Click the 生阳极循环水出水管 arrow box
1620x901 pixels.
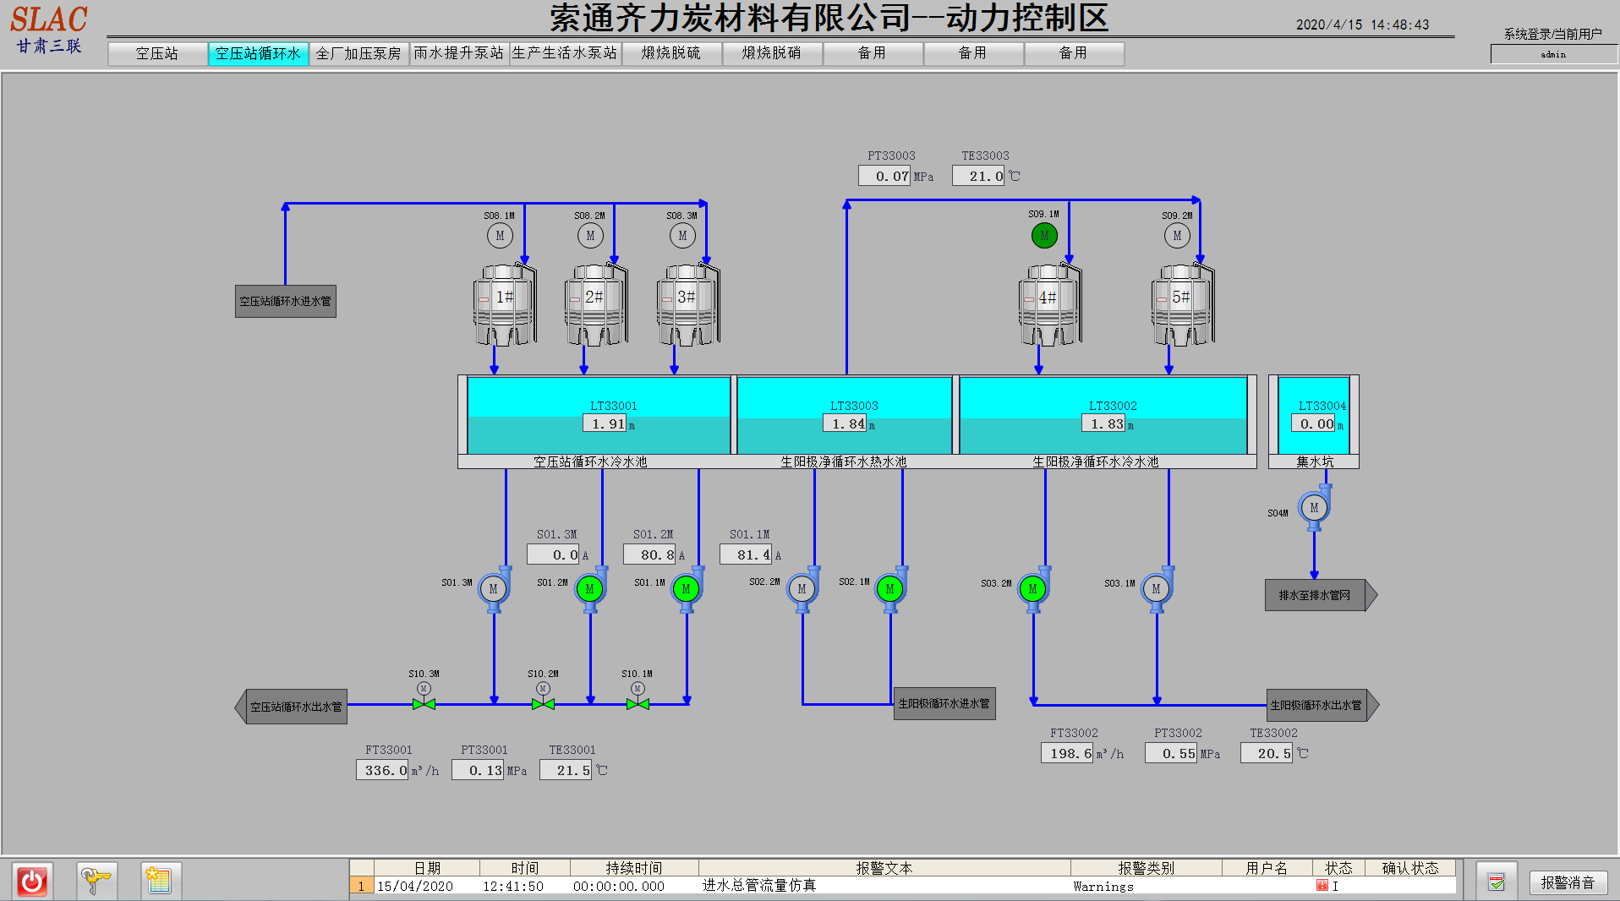(1322, 705)
